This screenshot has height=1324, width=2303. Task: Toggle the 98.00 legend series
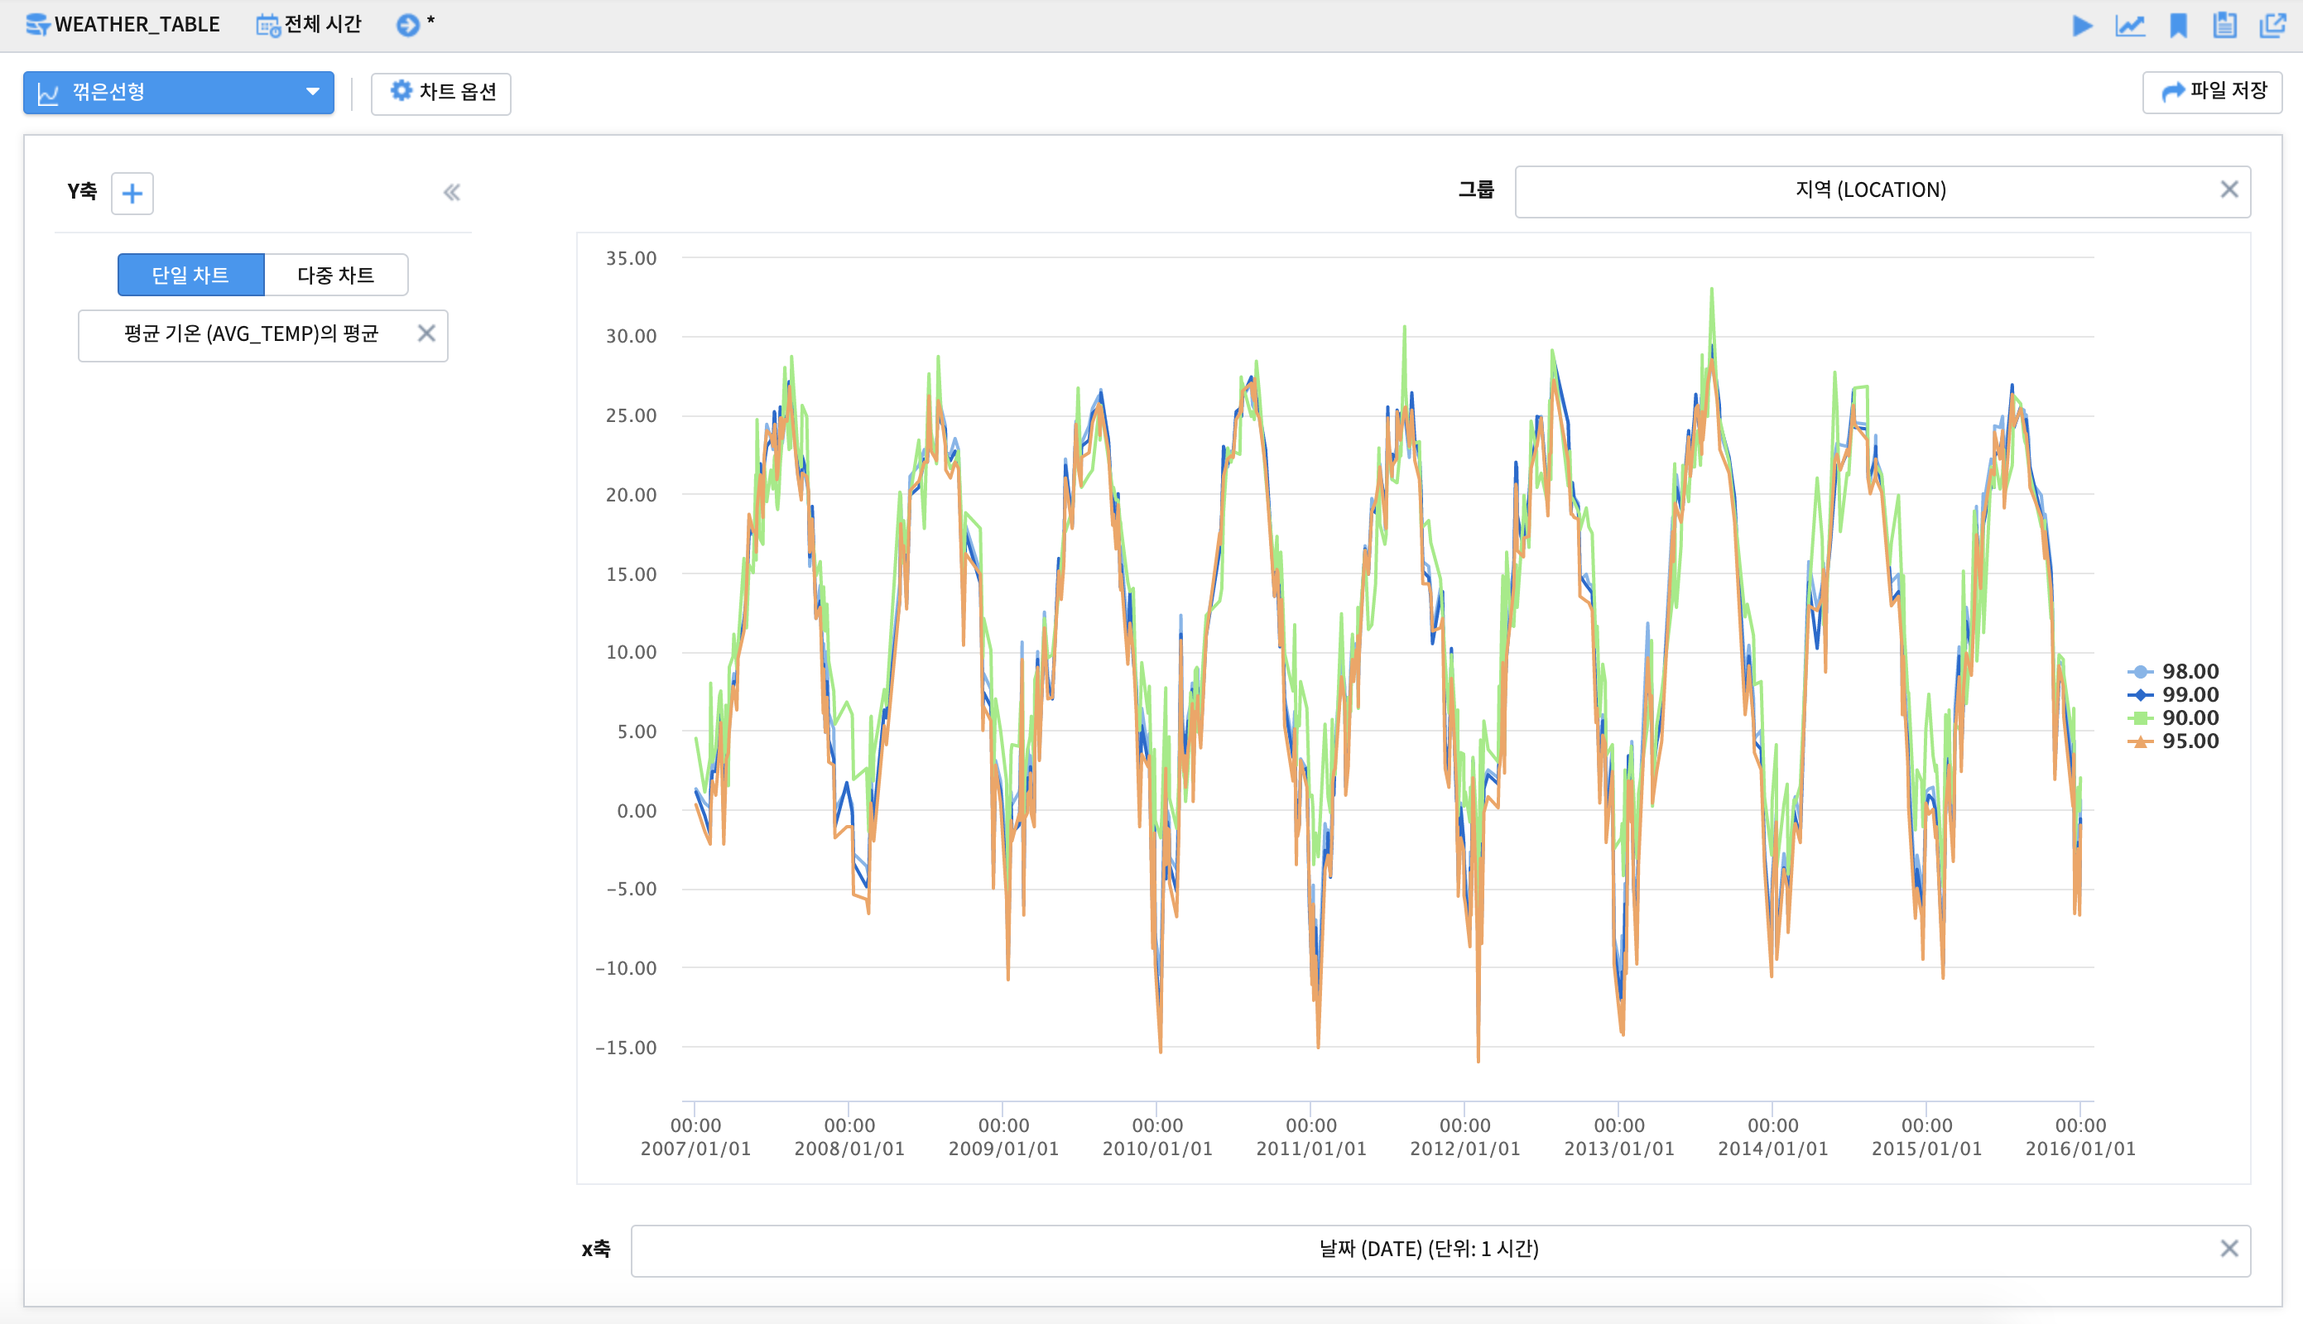pyautogui.click(x=2173, y=671)
